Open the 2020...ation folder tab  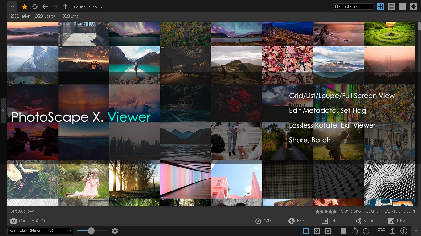[x=20, y=16]
